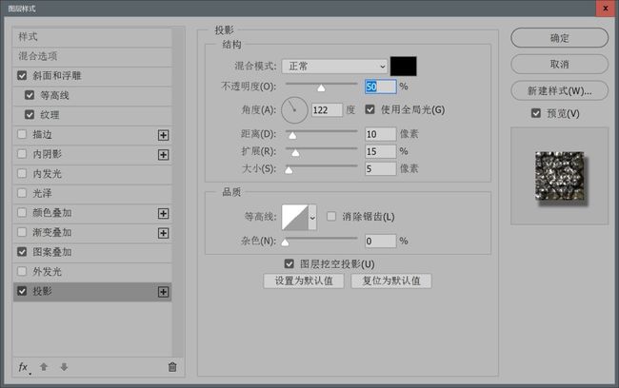This screenshot has width=619, height=388.
Task: Add another 投影 effect with plus icon
Action: (163, 292)
